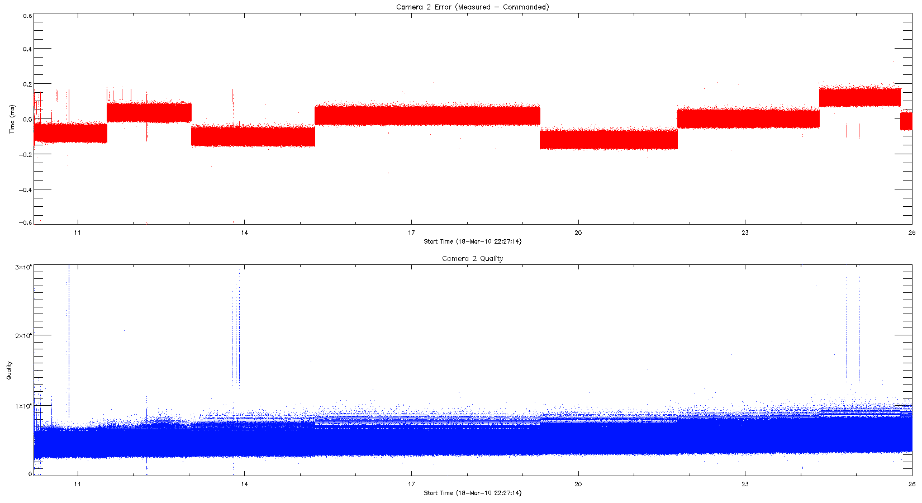Screen dimensions: 922x503
Task: Click the 0.4 y-axis tick label
Action: point(27,49)
